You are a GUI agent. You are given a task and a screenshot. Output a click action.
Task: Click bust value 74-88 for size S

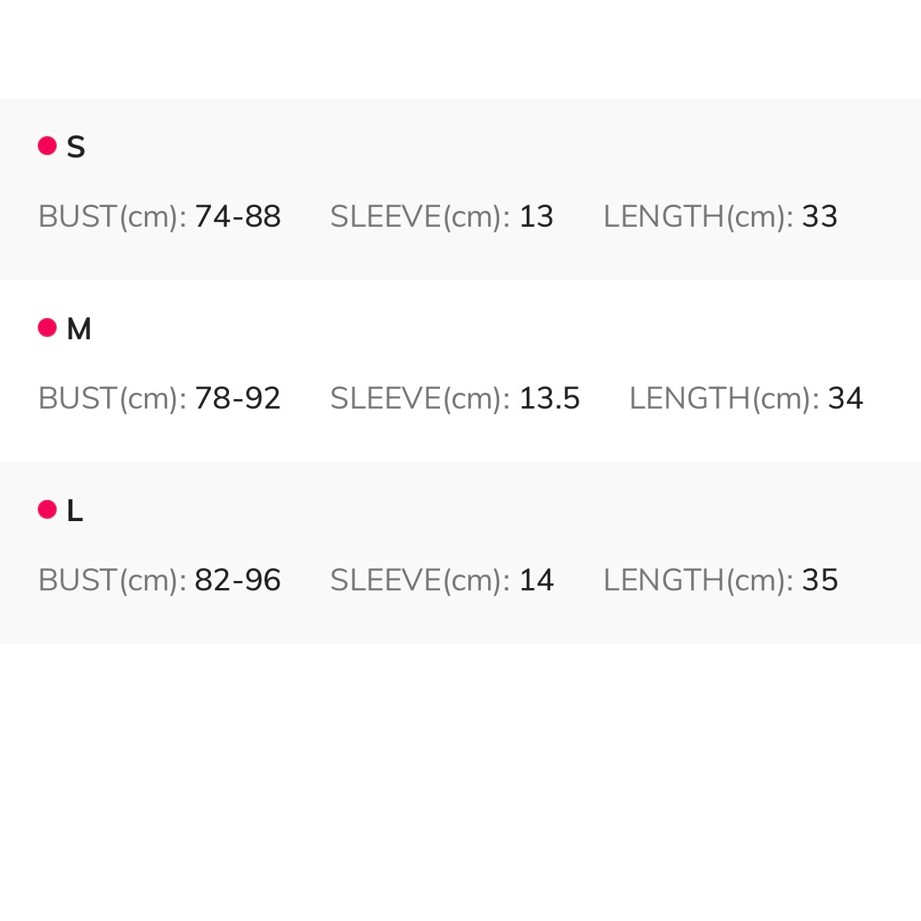coord(238,216)
